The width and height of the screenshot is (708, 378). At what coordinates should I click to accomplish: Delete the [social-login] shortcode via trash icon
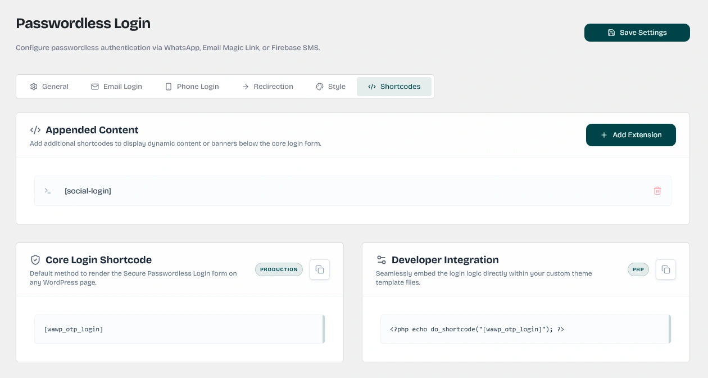pos(657,191)
